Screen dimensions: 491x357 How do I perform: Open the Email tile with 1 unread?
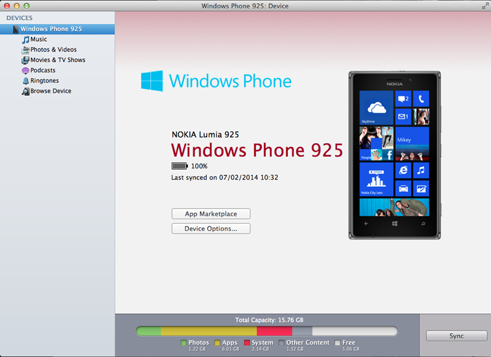click(x=403, y=117)
